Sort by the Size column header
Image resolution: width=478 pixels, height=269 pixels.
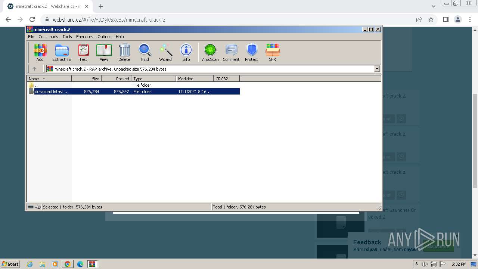click(87, 78)
